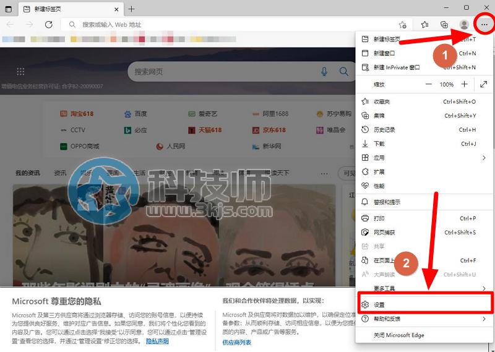Open the 苏宁易购 quick link
Viewport: 495px width, 352px height.
click(x=334, y=114)
